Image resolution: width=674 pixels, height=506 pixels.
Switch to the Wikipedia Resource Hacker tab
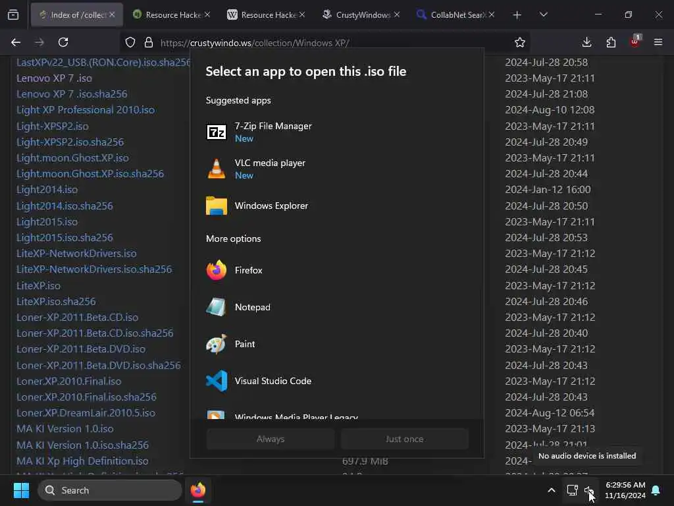pyautogui.click(x=266, y=15)
